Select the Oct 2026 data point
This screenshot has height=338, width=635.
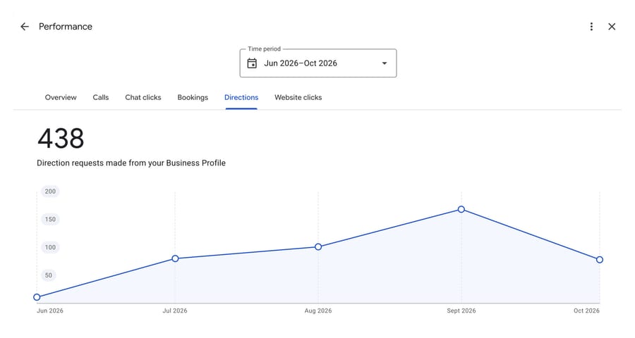[600, 260]
